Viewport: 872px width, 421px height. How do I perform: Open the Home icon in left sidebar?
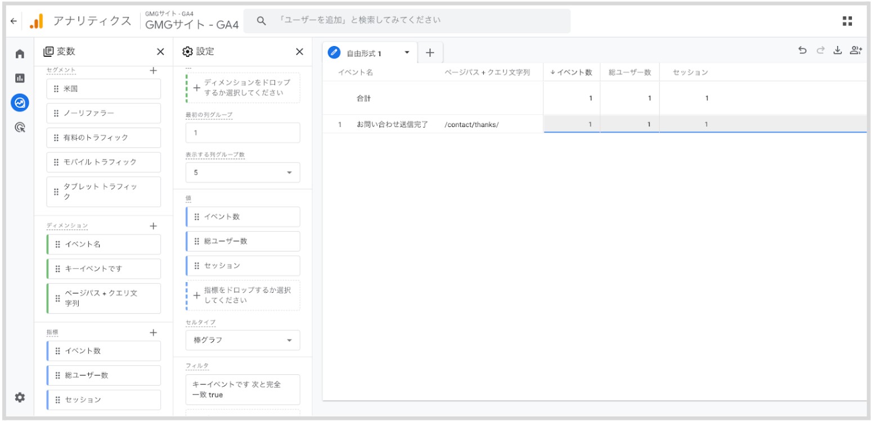pos(20,54)
